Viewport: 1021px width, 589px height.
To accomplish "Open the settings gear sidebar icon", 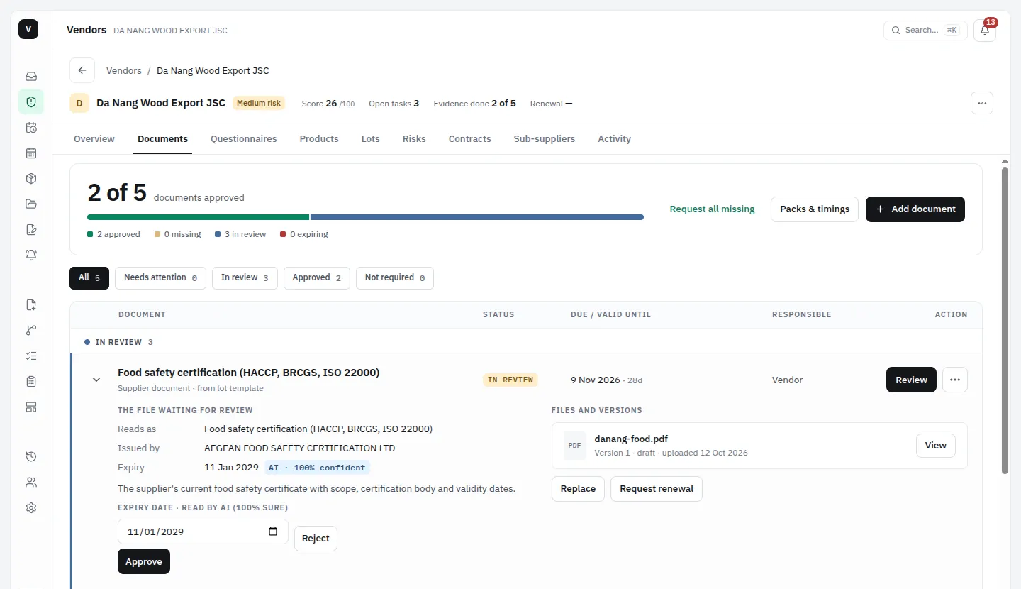I will pyautogui.click(x=31, y=508).
